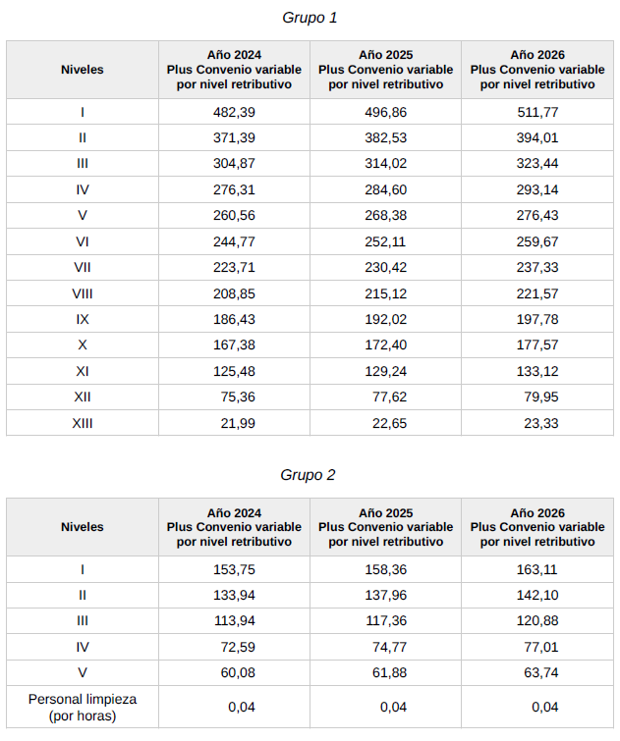Select the cell containing 142,10

(537, 595)
